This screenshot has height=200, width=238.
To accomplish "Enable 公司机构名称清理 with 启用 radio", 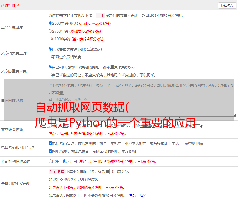I will (x=50, y=161).
